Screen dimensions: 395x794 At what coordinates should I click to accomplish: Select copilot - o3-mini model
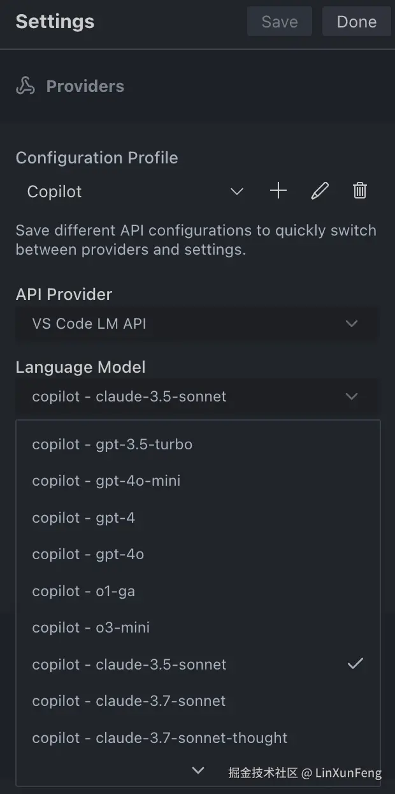tap(91, 627)
